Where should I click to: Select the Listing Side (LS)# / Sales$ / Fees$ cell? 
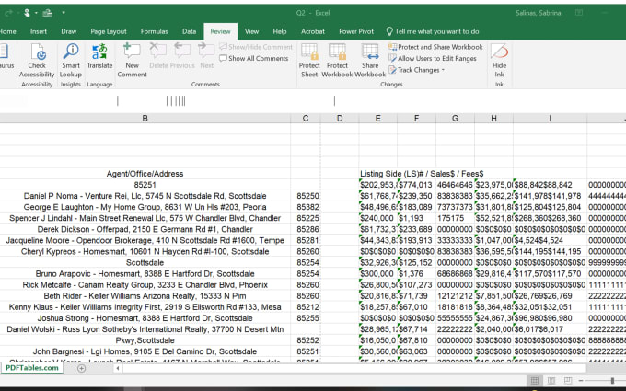pos(422,174)
